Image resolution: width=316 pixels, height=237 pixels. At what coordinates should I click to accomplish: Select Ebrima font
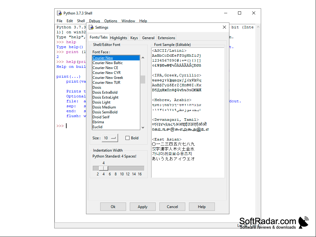(x=116, y=122)
